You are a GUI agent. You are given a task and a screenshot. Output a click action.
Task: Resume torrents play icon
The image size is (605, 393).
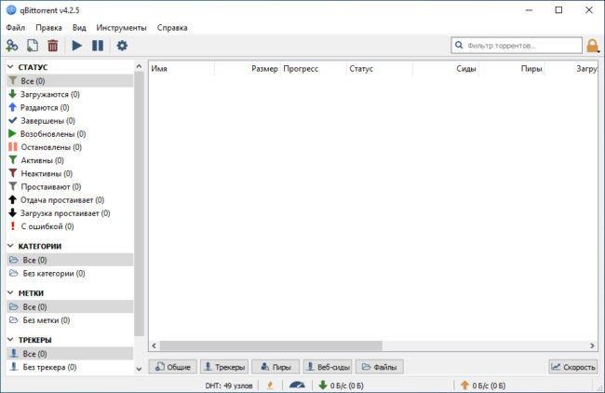[76, 46]
